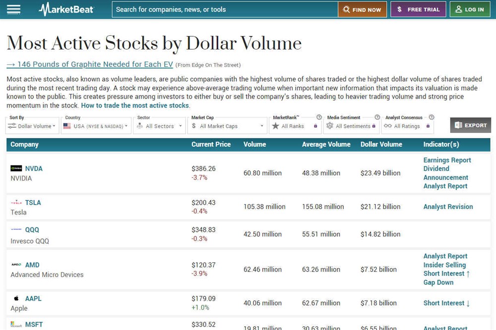496x330 pixels.
Task: Open the QQQ ticker link
Action: point(32,230)
